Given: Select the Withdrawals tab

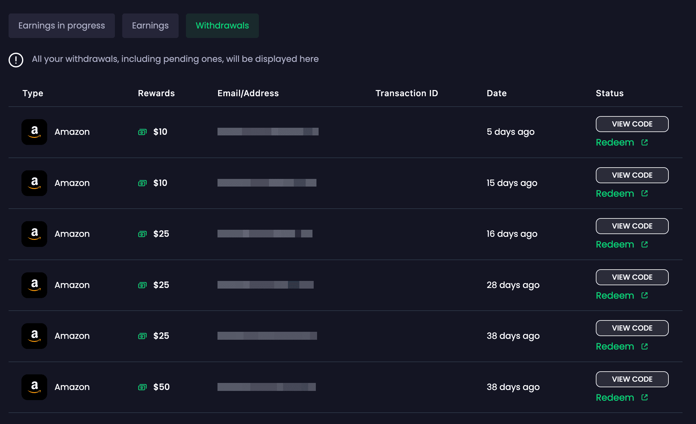Looking at the screenshot, I should click(x=222, y=26).
